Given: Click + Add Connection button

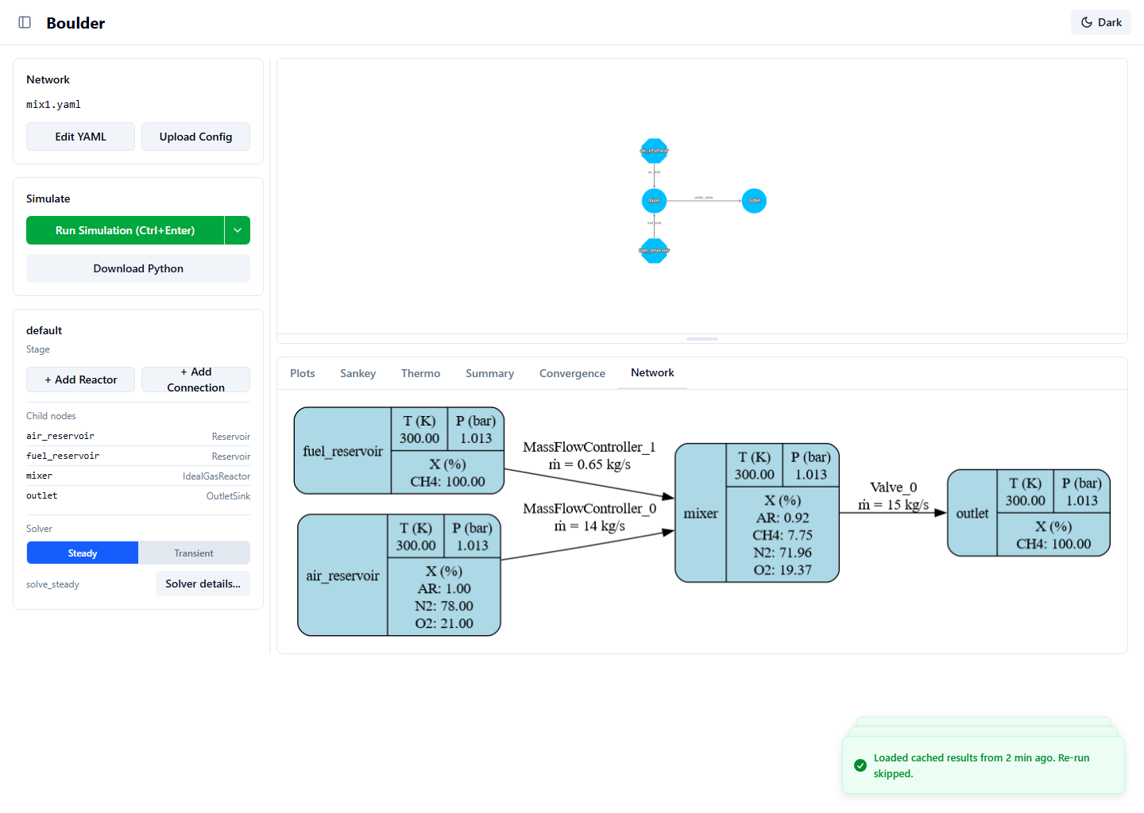Looking at the screenshot, I should point(195,380).
